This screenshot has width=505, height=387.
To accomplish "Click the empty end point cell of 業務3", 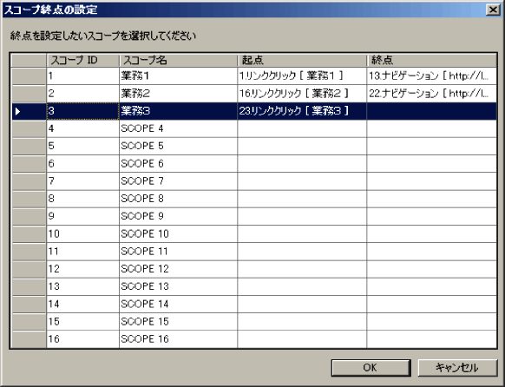I will click(x=432, y=111).
